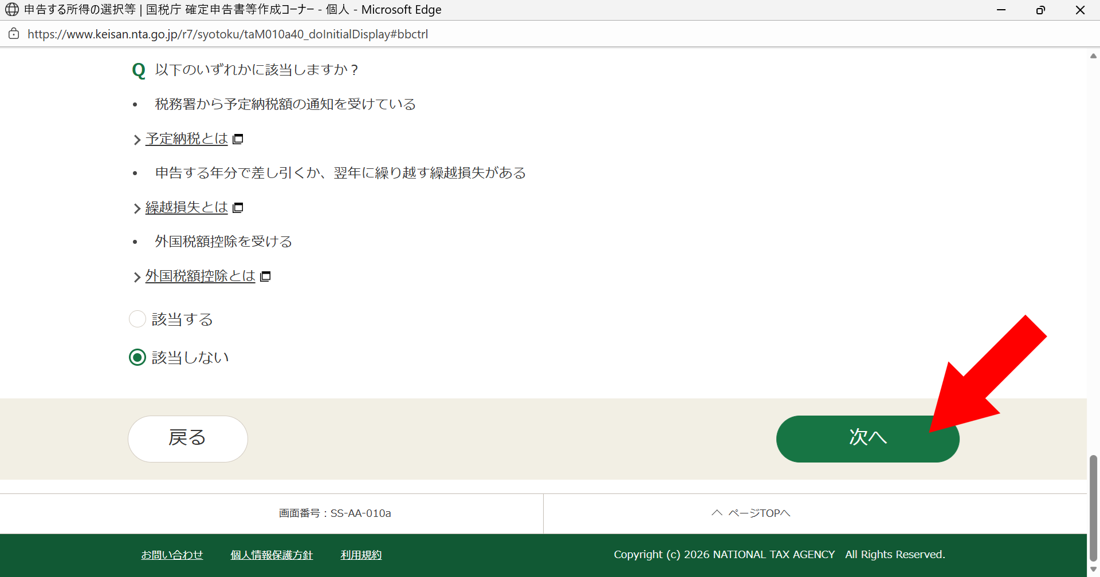1100x577 pixels.
Task: Select the 該当しない radio button
Action: (137, 357)
